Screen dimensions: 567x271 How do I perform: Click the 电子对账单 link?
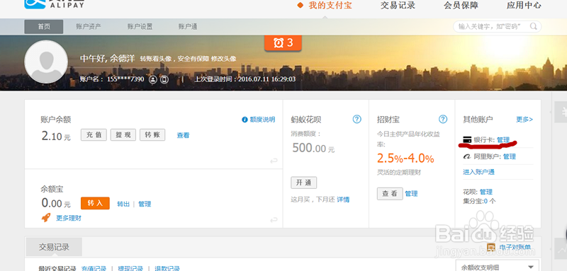point(515,247)
